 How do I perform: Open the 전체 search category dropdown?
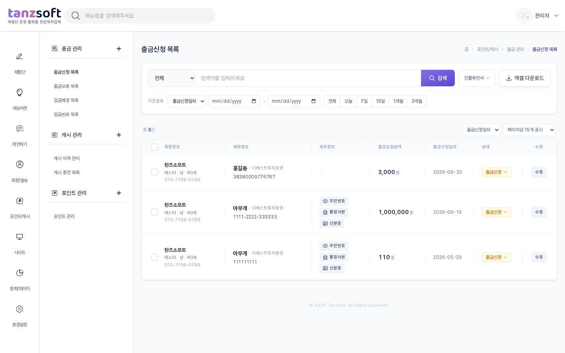coord(172,78)
